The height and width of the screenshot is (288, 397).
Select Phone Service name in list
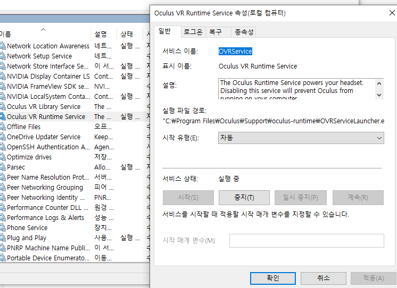(x=27, y=228)
